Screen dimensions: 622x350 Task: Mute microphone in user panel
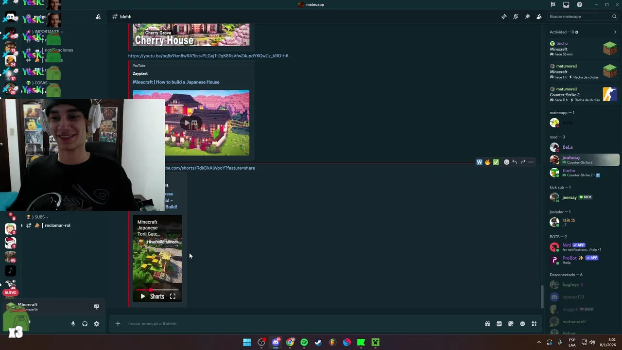(x=73, y=324)
